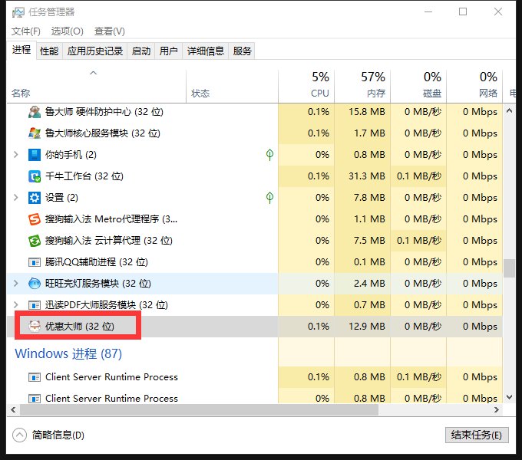Click the 搜狗输入法 Metro代理程序 icon
522x460 pixels.
(x=35, y=219)
